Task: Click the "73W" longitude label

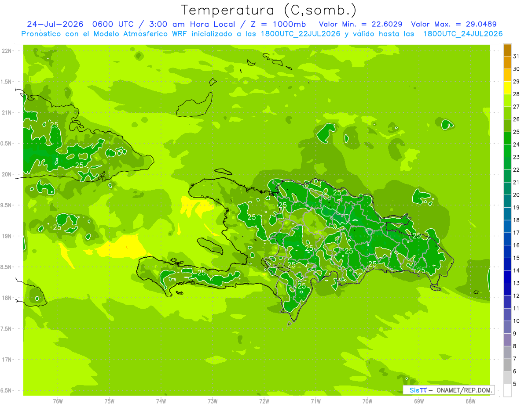Action: [213, 401]
